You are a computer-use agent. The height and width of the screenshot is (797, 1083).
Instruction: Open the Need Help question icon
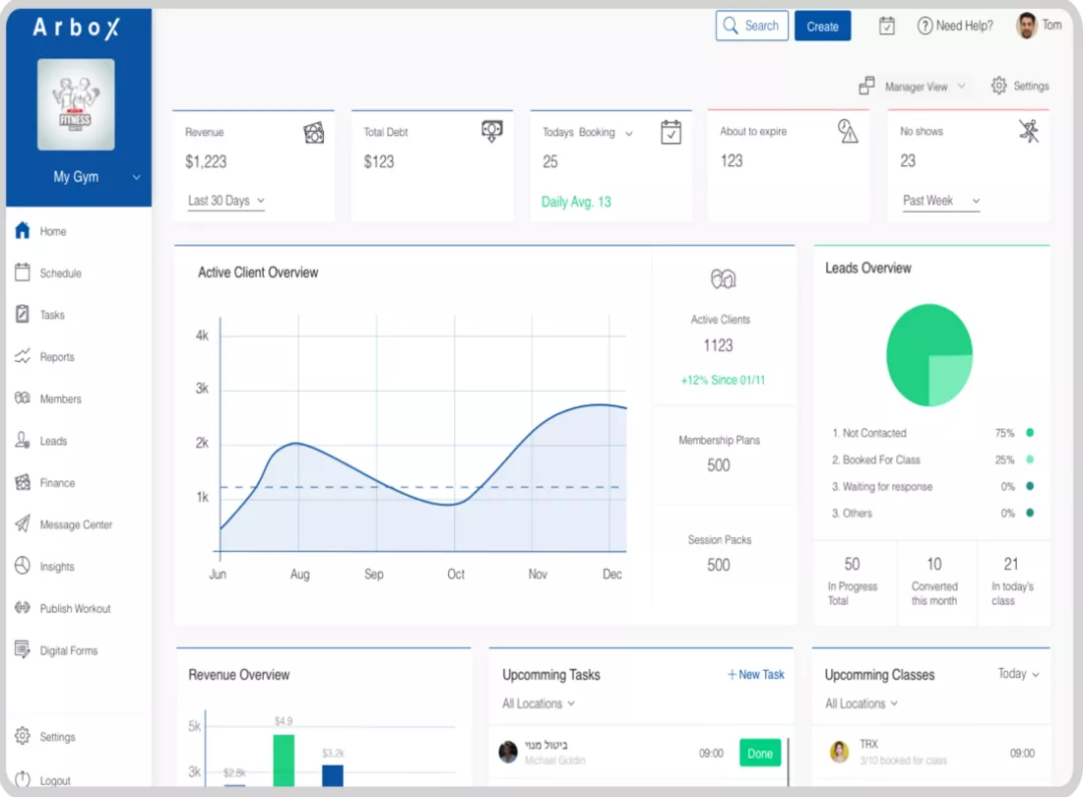coord(924,27)
